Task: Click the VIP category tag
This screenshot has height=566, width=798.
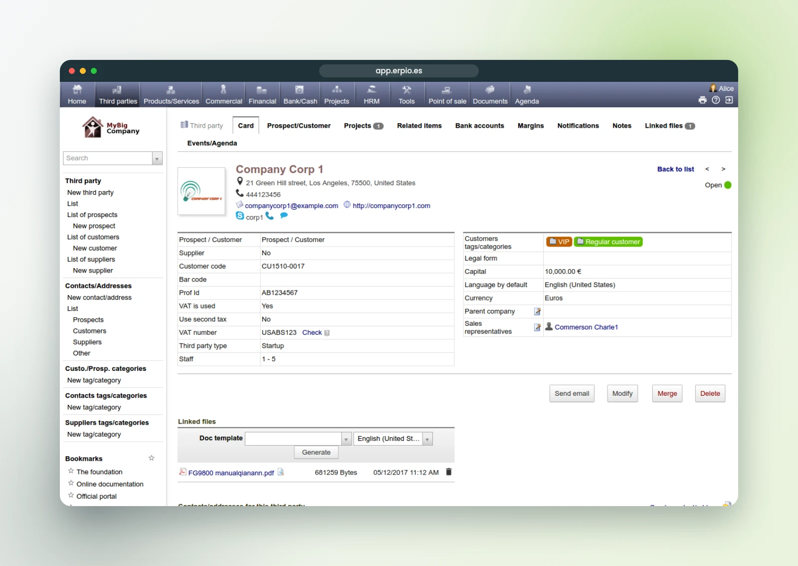Action: [559, 242]
